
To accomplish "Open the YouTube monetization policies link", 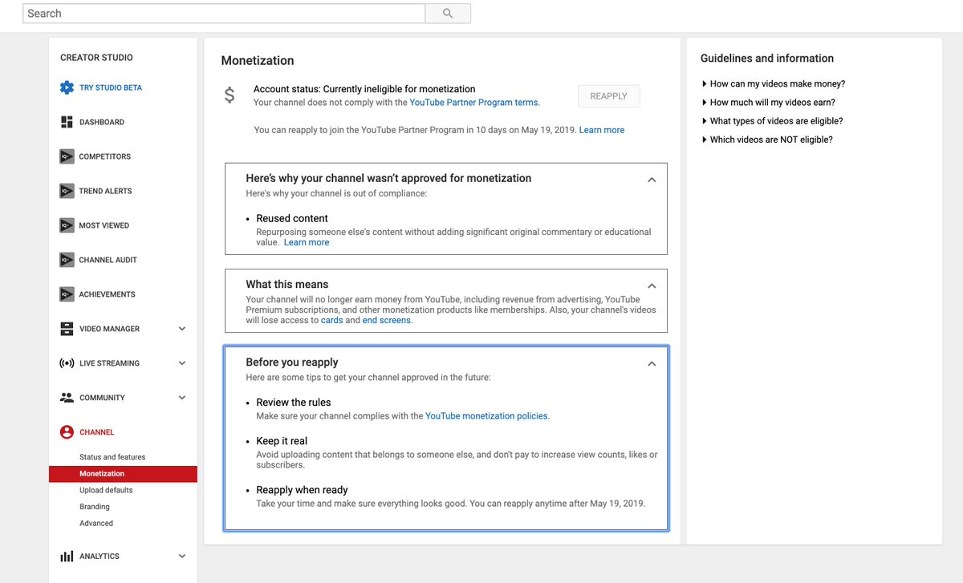I will click(x=486, y=416).
